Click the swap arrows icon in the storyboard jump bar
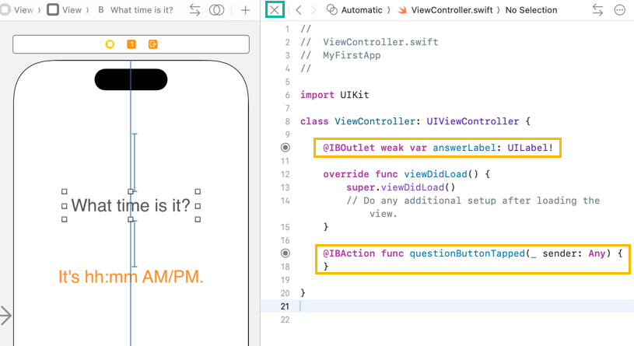Viewport: 634px width, 346px height. coord(194,10)
